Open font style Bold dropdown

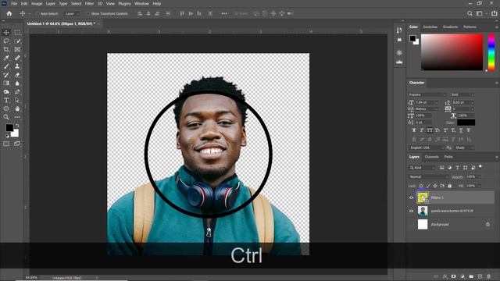pyautogui.click(x=462, y=94)
